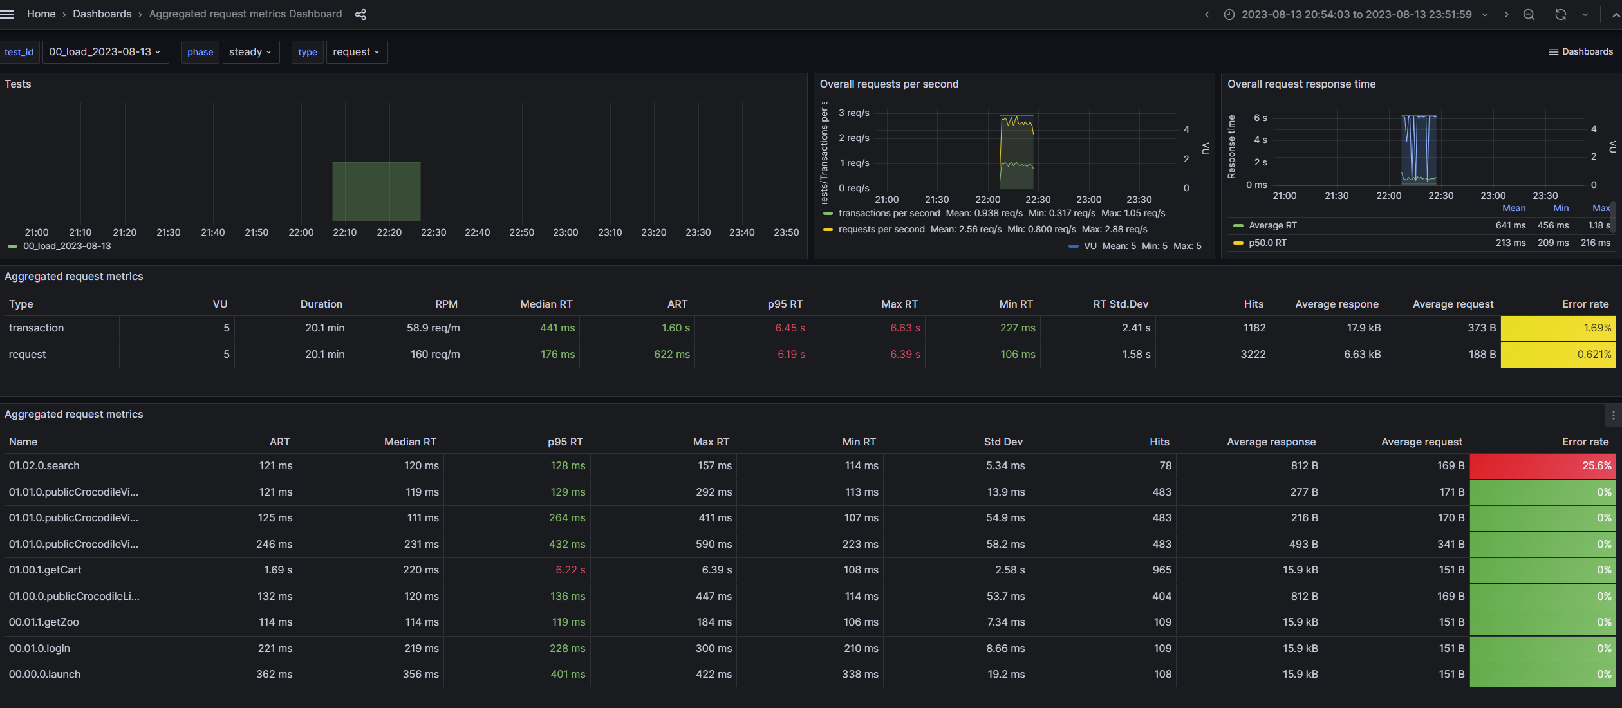Click the 00.01.1.getZoo row name
This screenshot has width=1622, height=708.
(x=44, y=622)
